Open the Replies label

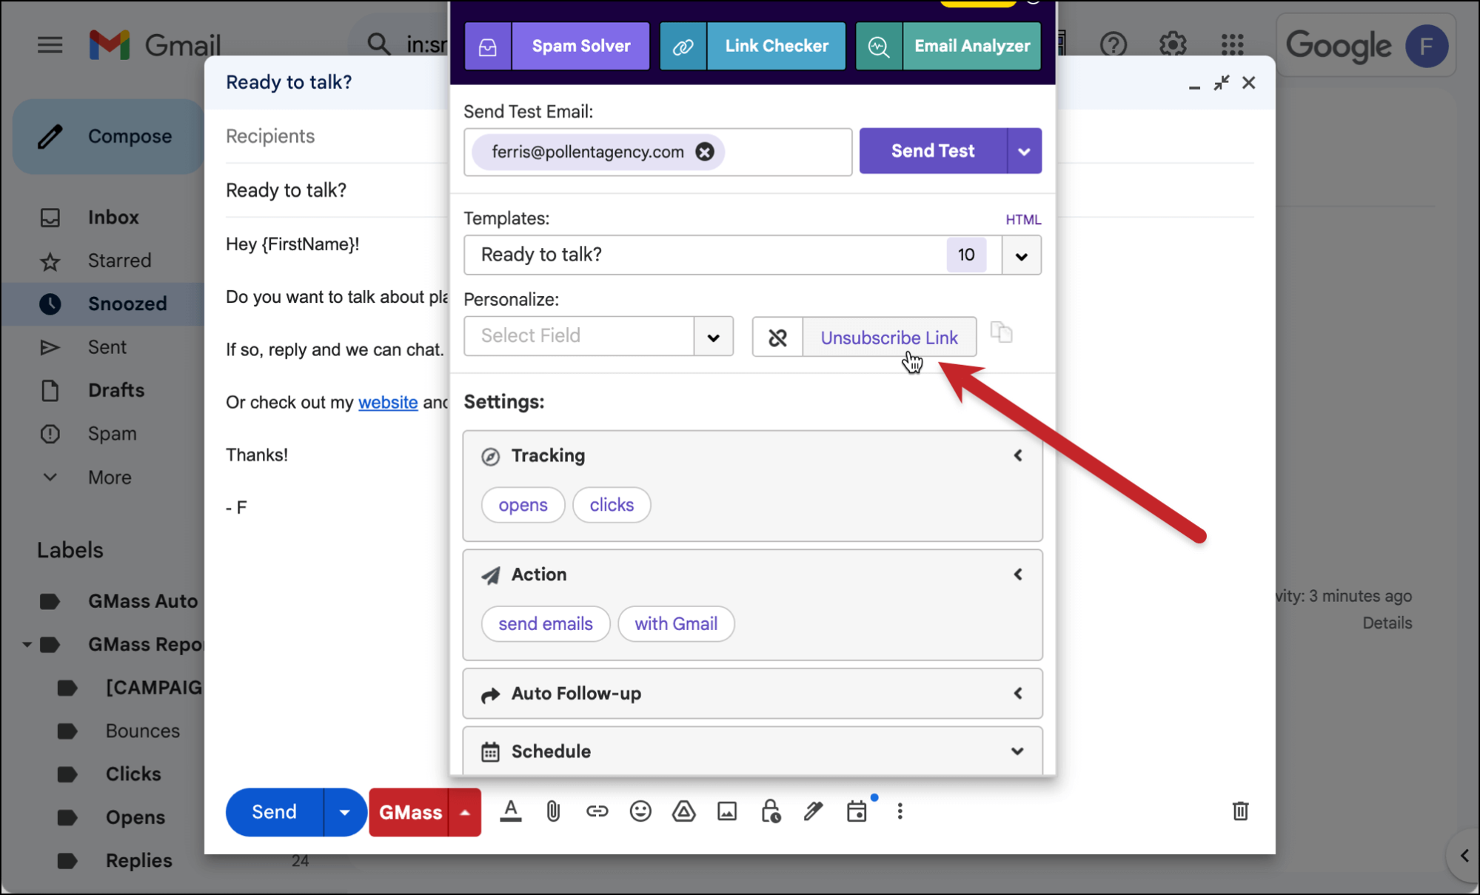click(138, 861)
